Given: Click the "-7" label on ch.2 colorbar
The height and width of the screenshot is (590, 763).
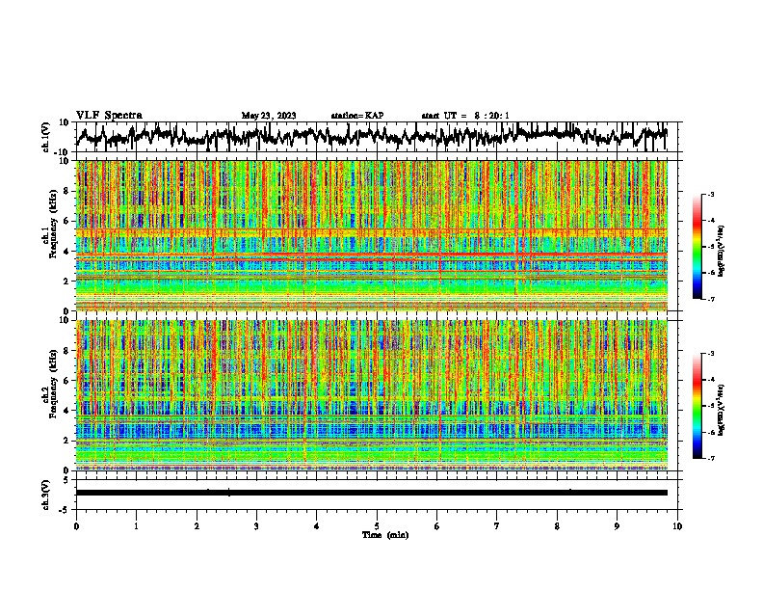Looking at the screenshot, I should pyautogui.click(x=711, y=459).
